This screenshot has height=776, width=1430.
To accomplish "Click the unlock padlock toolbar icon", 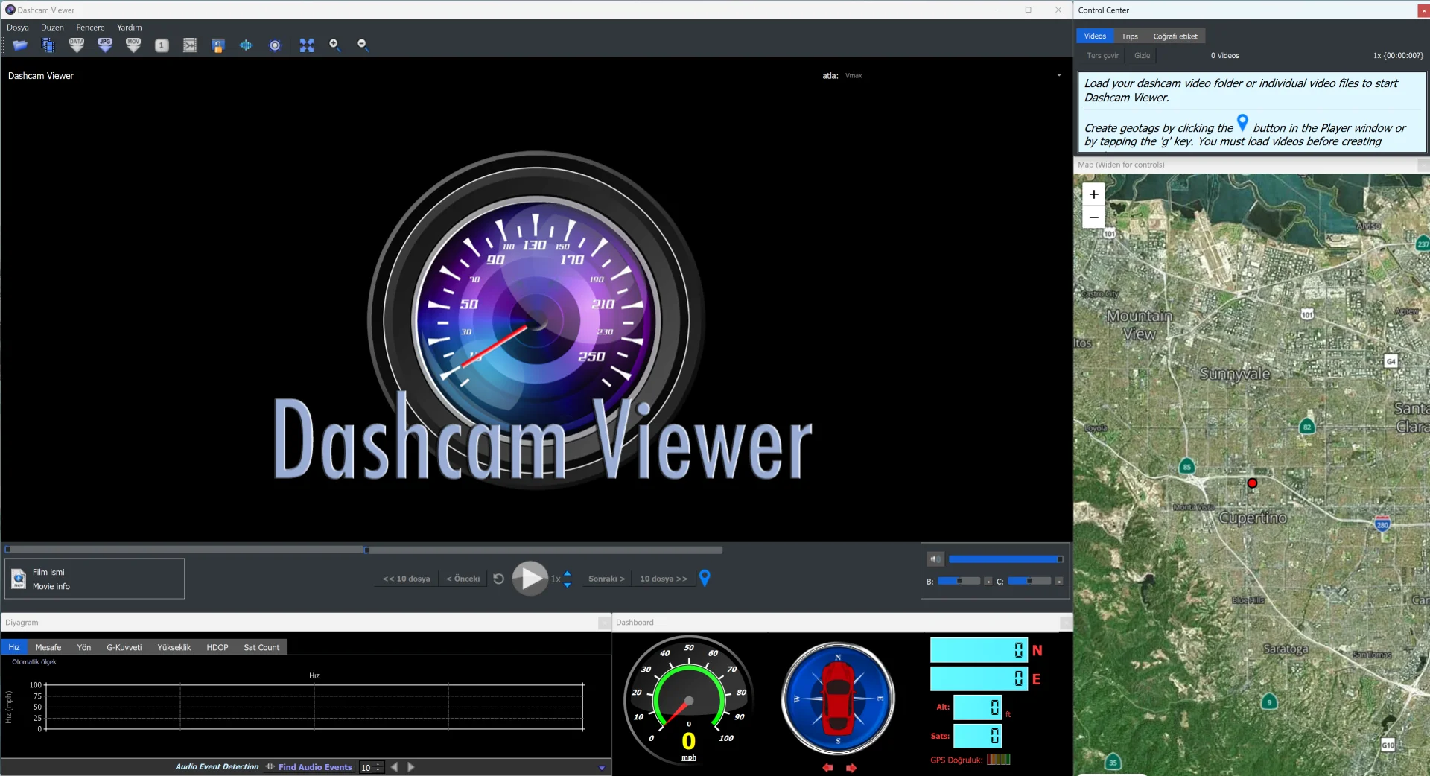I will click(x=218, y=45).
